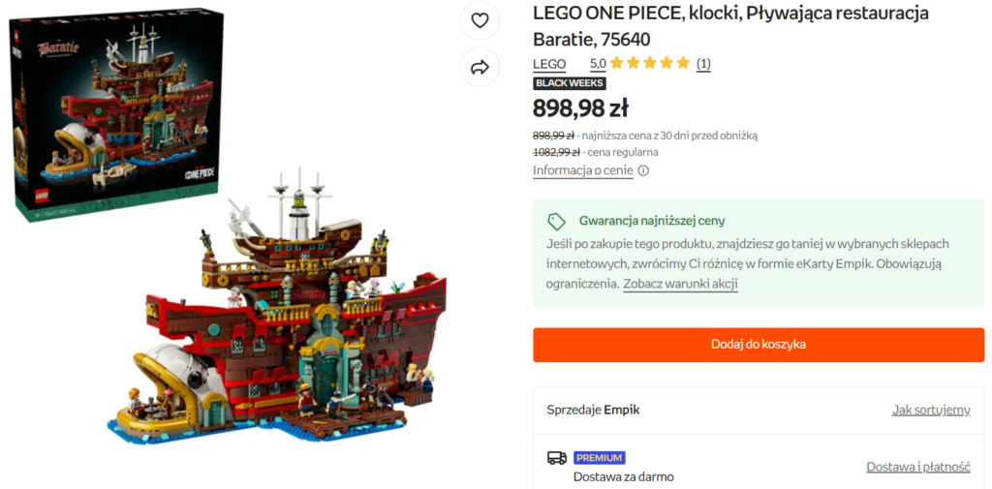This screenshot has width=992, height=489.
Task: Click the blue PREMIUM badge
Action: coord(600,458)
